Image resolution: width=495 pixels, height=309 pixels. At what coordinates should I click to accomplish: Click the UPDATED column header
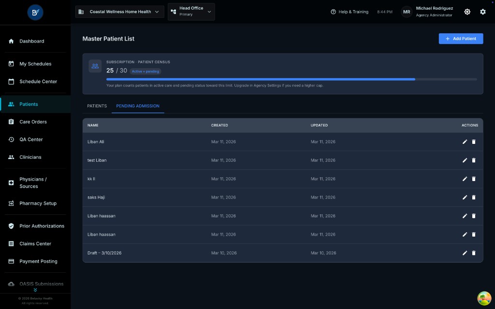(319, 125)
